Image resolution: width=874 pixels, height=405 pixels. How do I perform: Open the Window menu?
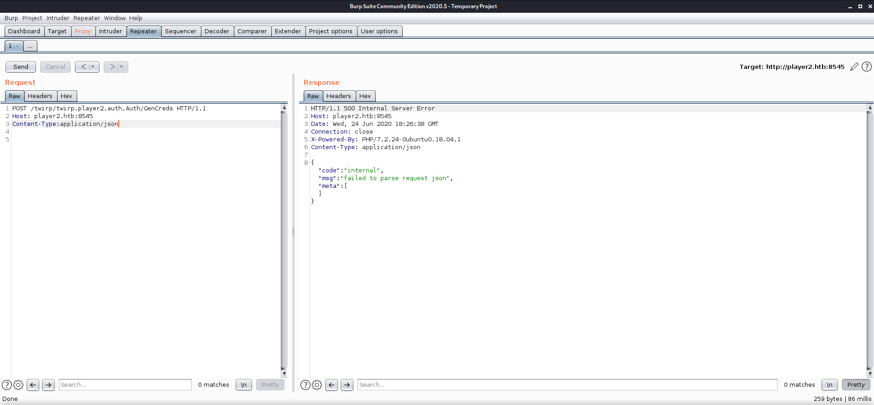115,18
